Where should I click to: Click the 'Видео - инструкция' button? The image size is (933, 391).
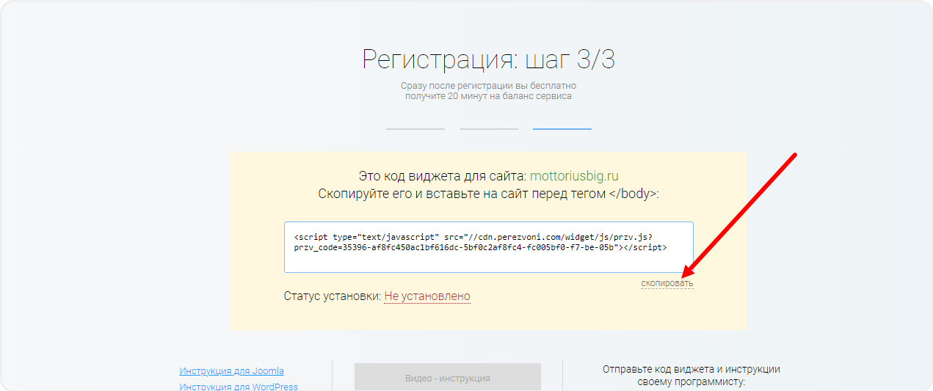[x=448, y=378]
